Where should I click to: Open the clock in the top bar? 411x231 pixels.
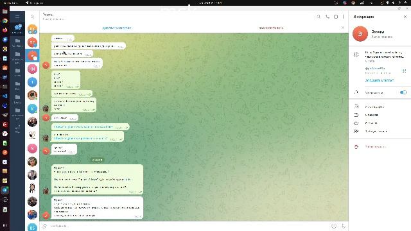point(211,3)
